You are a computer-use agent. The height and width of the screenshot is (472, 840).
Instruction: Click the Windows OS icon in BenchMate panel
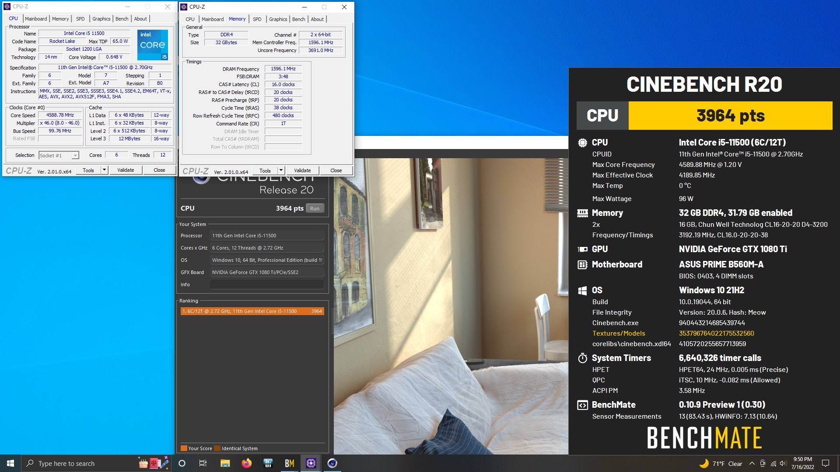point(582,290)
